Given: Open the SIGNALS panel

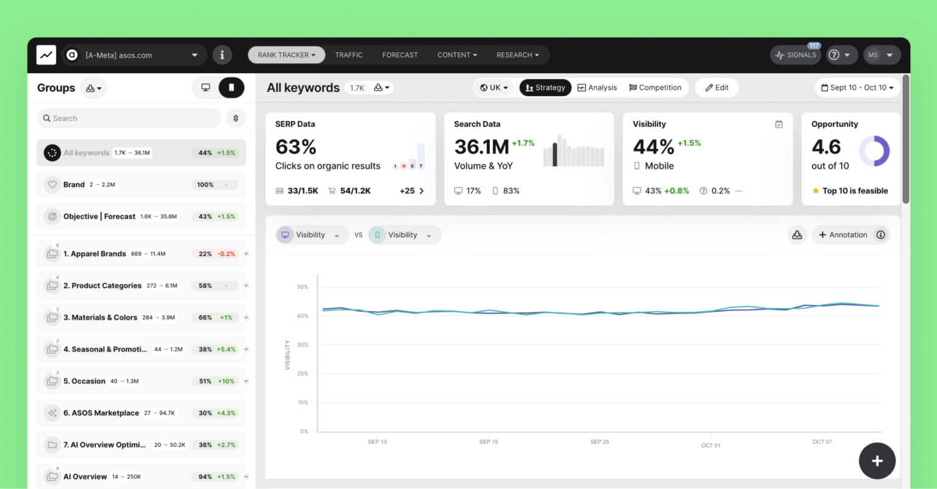Looking at the screenshot, I should [x=795, y=54].
